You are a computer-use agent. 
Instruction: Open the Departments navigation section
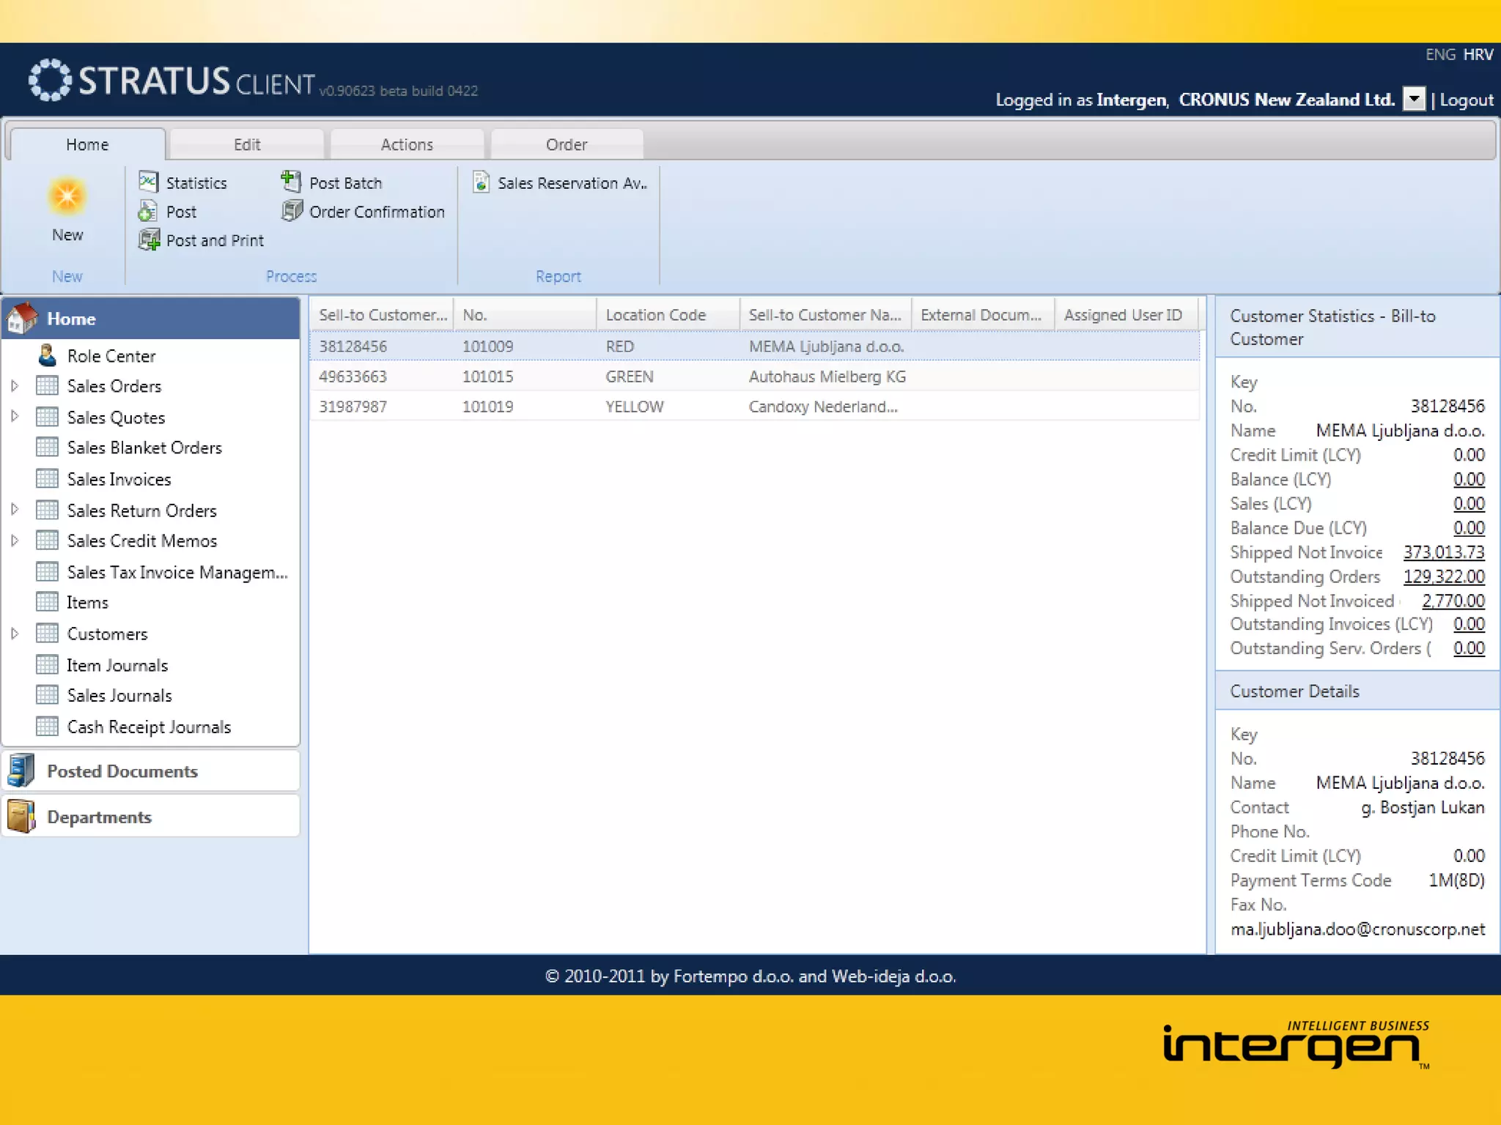151,816
